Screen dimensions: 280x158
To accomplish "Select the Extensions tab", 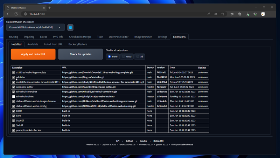I will click(x=179, y=37).
